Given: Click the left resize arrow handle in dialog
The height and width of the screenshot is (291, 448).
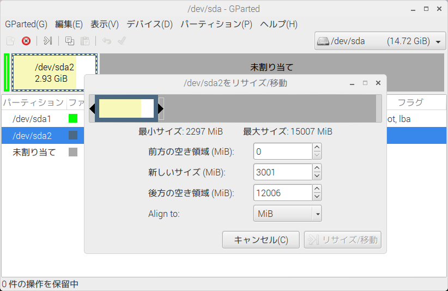Looking at the screenshot, I should (x=92, y=108).
